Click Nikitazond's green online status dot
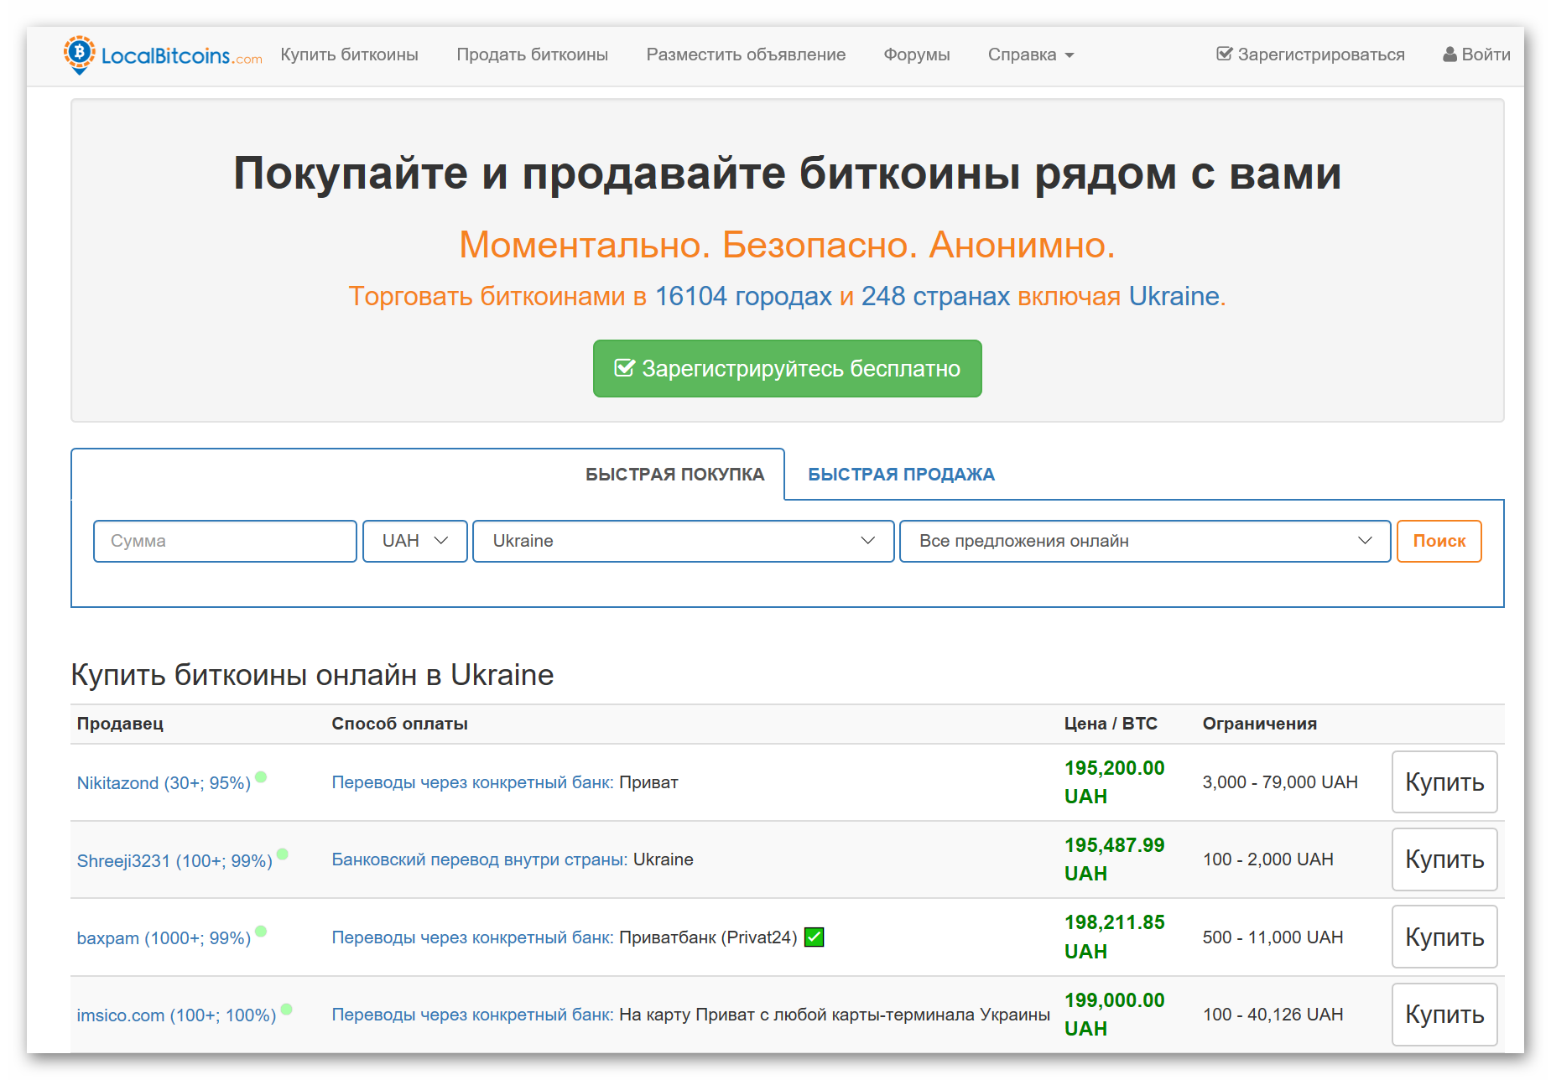Image resolution: width=1551 pixels, height=1080 pixels. point(261,777)
